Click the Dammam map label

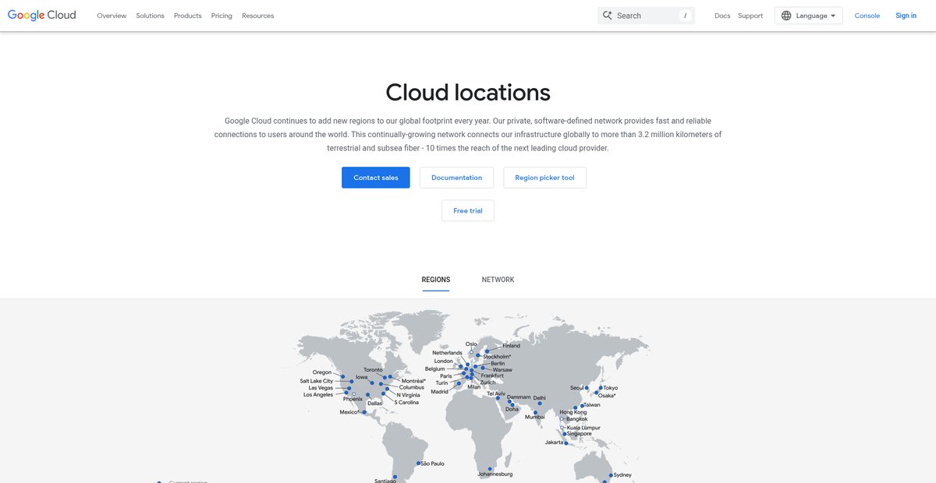519,397
